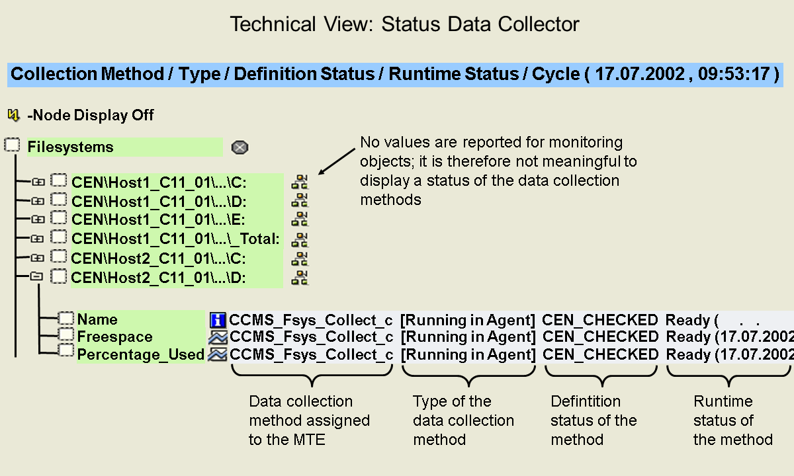794x476 pixels.
Task: Collapse the CEN\Host2_C11_01\...\D: tree node
Action: point(38,278)
